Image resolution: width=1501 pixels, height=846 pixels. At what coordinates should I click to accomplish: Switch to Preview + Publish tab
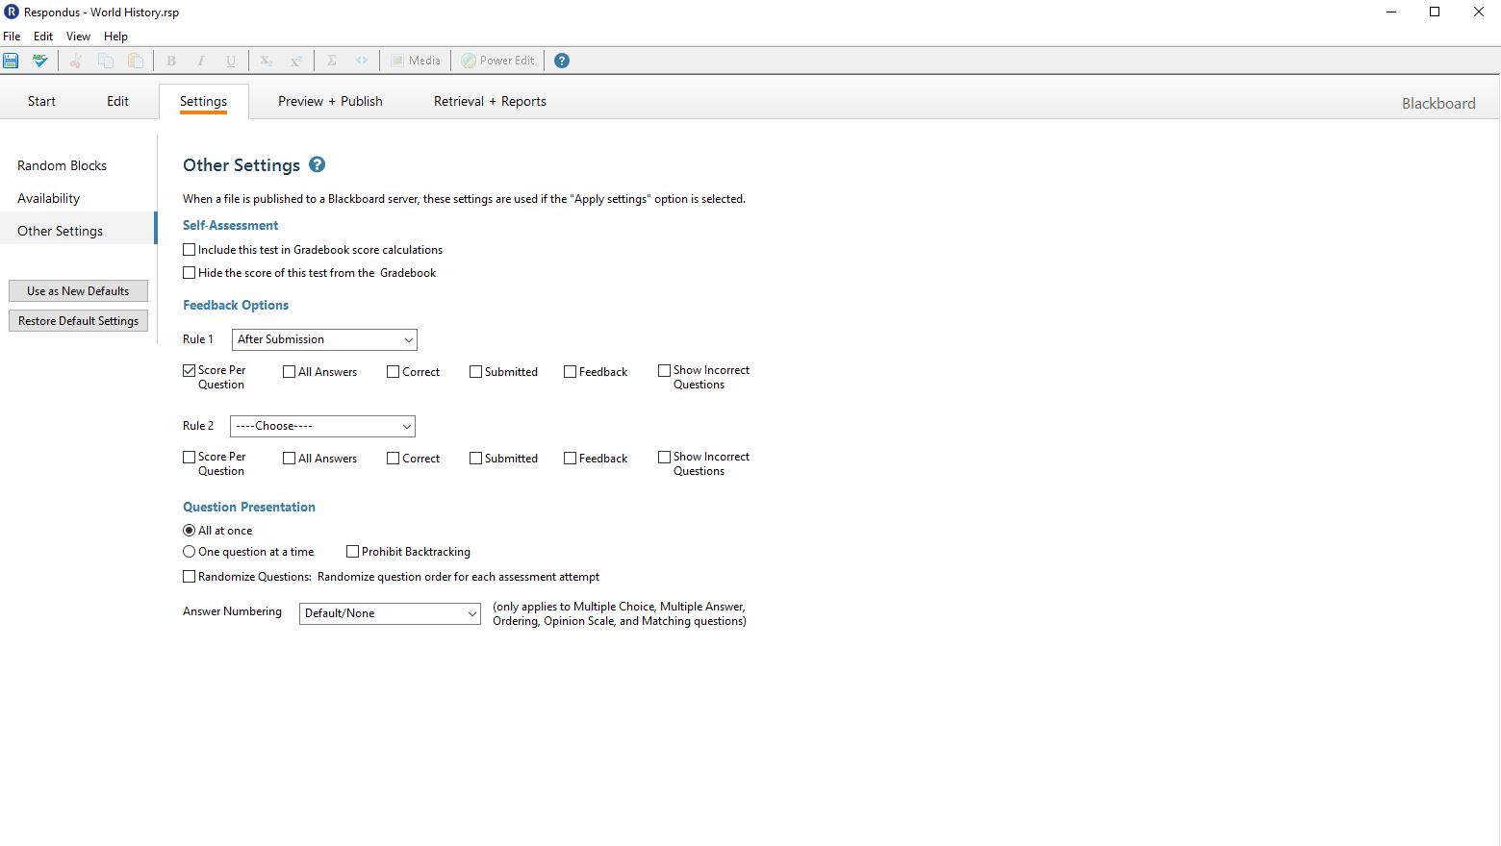[330, 101]
